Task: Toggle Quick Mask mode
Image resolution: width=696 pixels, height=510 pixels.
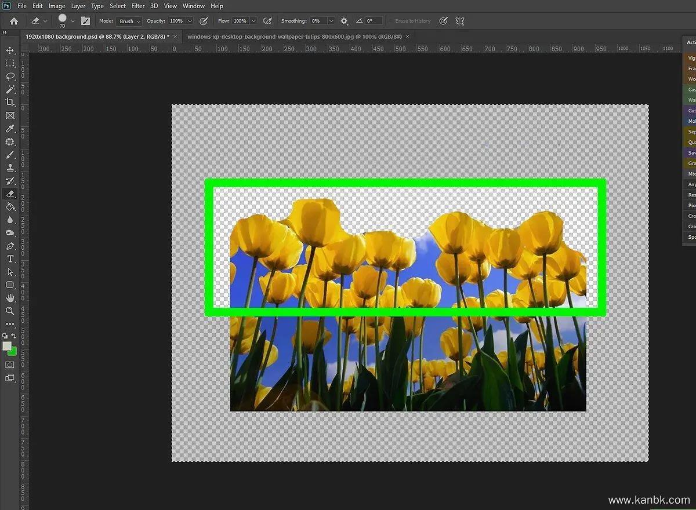Action: [x=10, y=365]
